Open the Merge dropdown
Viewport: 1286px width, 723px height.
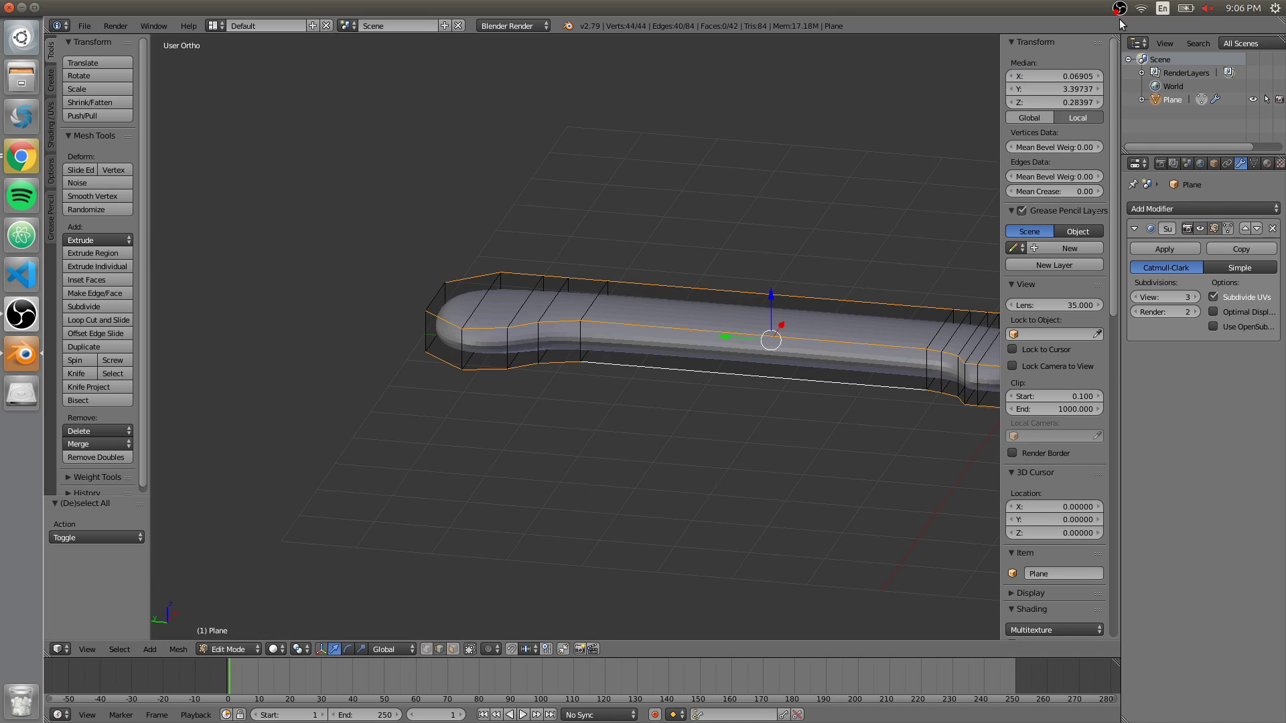[98, 444]
